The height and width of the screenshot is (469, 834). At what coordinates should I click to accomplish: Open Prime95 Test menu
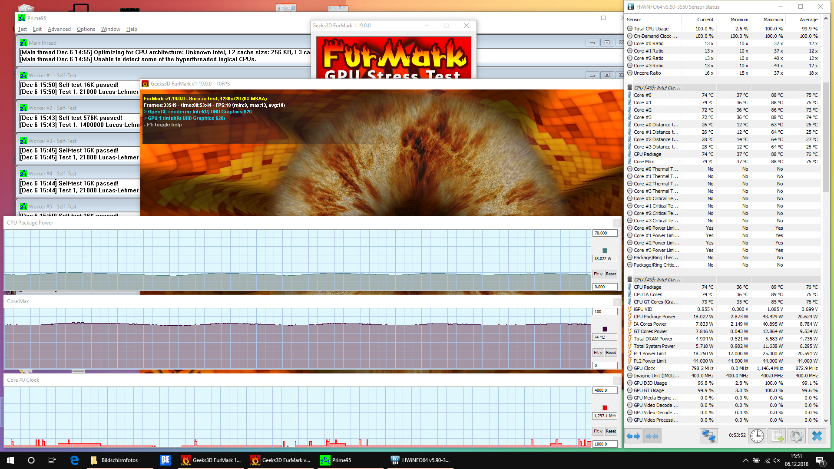point(23,29)
